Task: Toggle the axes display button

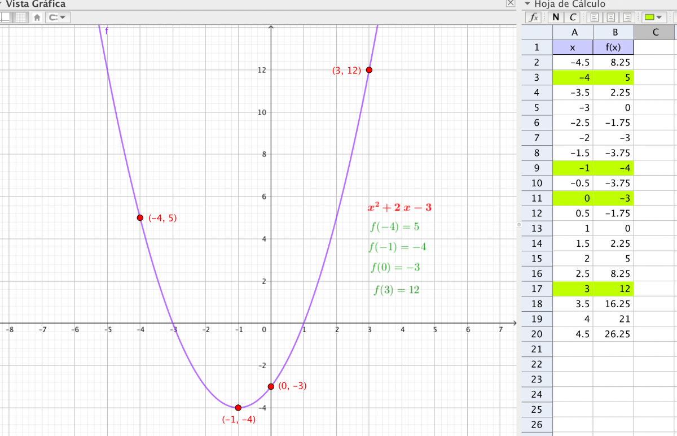Action: click(x=6, y=17)
